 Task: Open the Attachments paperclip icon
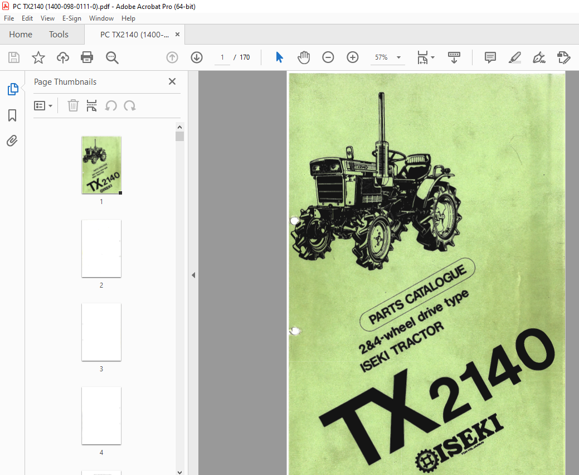click(x=12, y=140)
